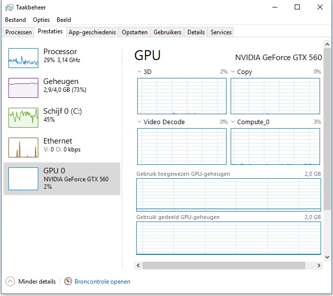Click the Taakbeheer app icon in title bar
The height and width of the screenshot is (296, 333).
click(x=9, y=7)
